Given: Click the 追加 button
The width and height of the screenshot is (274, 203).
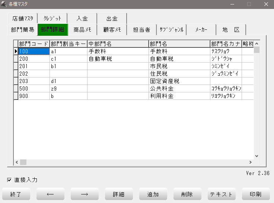Looking at the screenshot, I should point(153,194).
